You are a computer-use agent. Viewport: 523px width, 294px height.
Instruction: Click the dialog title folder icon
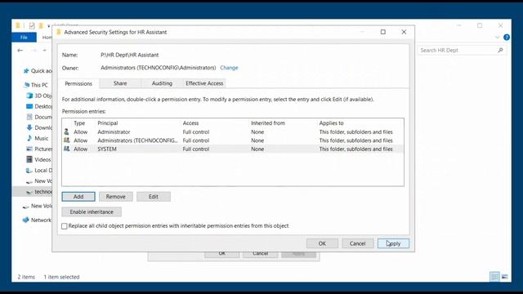pos(59,32)
